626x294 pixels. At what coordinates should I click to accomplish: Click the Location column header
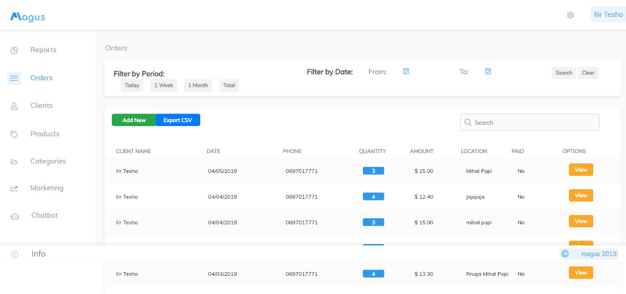474,151
